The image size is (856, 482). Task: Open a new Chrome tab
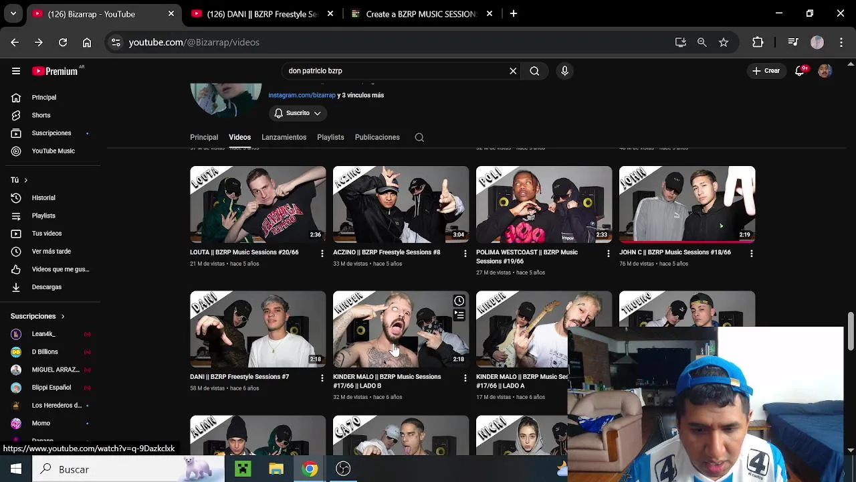point(514,13)
